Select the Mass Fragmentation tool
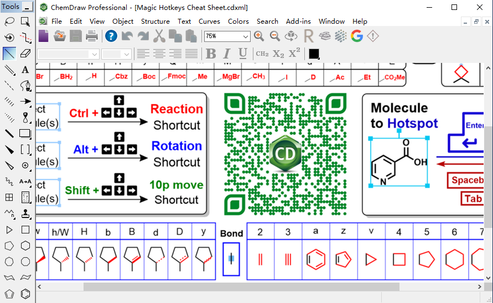Image resolution: width=493 pixels, height=303 pixels. [25, 38]
